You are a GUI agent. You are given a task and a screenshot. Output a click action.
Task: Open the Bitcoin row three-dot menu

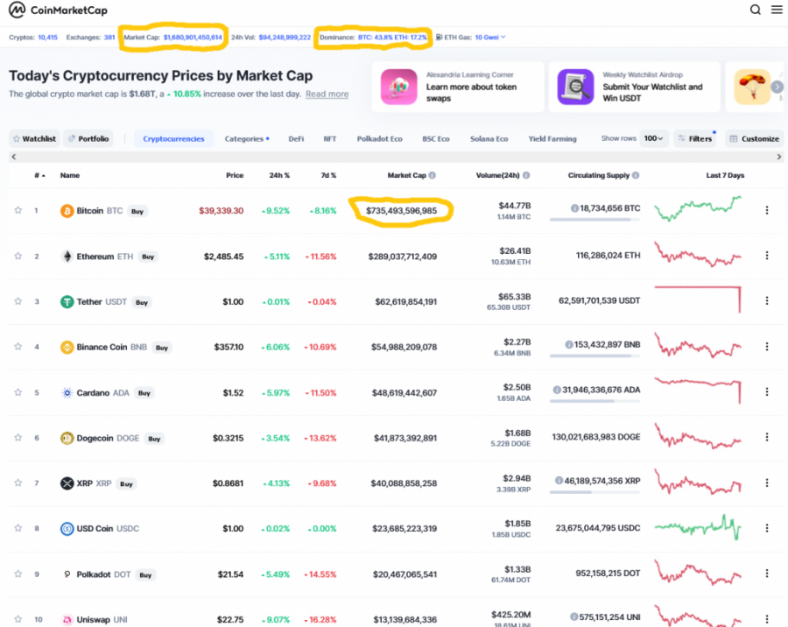[x=767, y=210]
